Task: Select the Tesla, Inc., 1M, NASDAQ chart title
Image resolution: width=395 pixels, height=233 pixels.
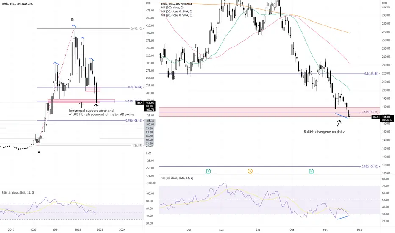Action: point(17,4)
